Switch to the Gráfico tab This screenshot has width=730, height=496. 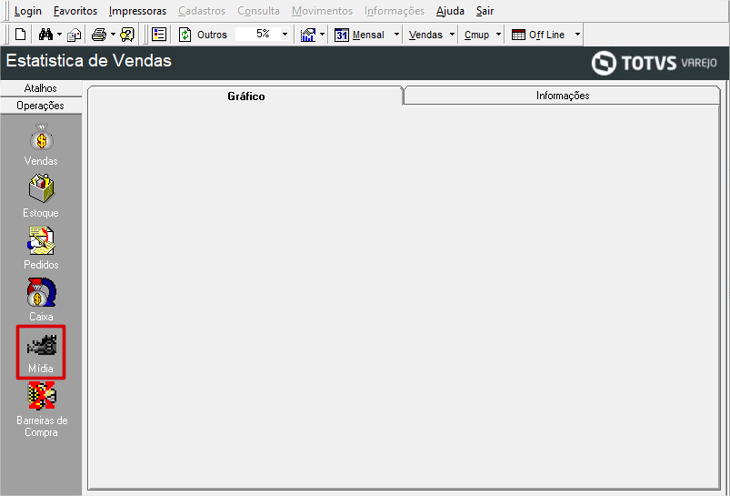pyautogui.click(x=245, y=96)
